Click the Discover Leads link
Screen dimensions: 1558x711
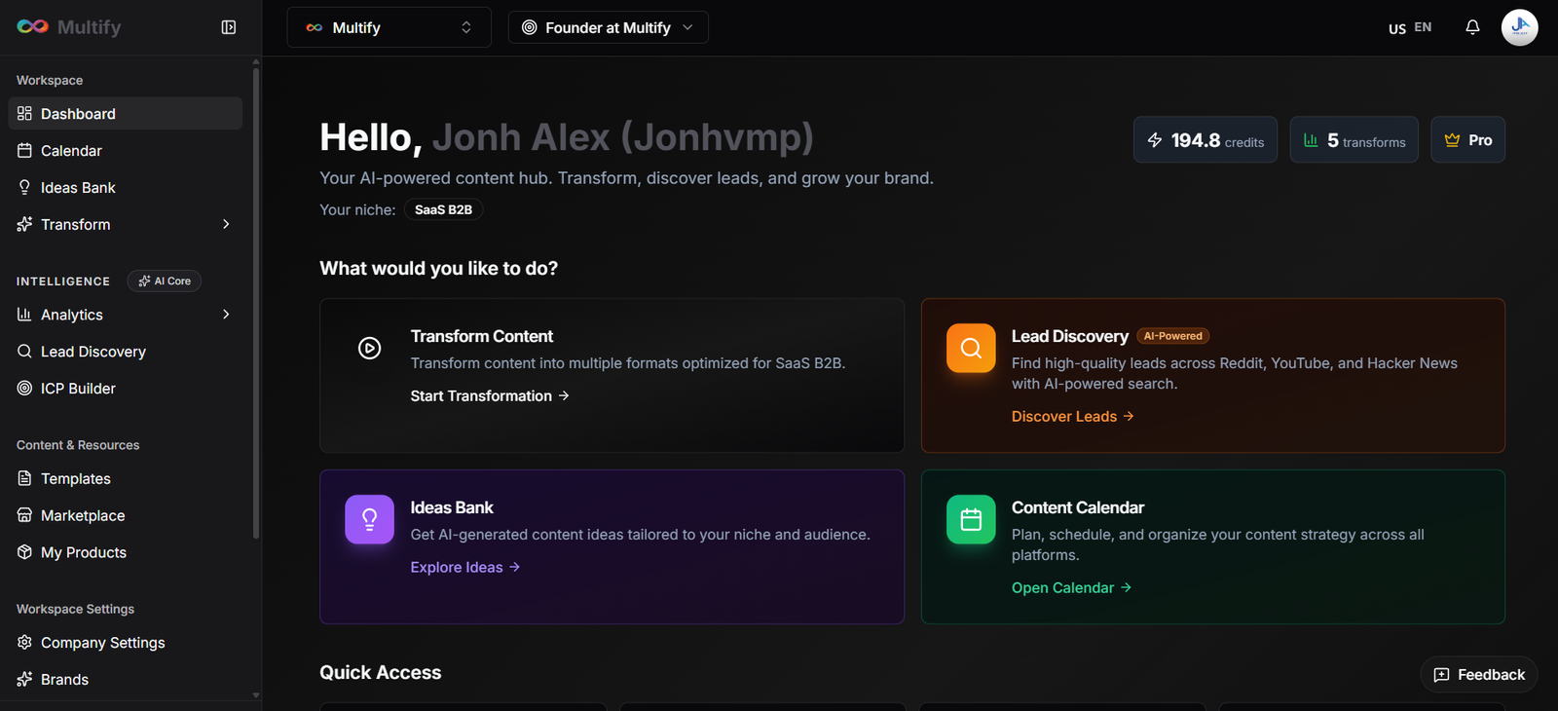click(x=1072, y=417)
